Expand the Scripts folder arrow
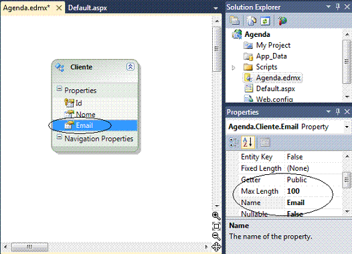This screenshot has height=254, width=352. [x=234, y=68]
